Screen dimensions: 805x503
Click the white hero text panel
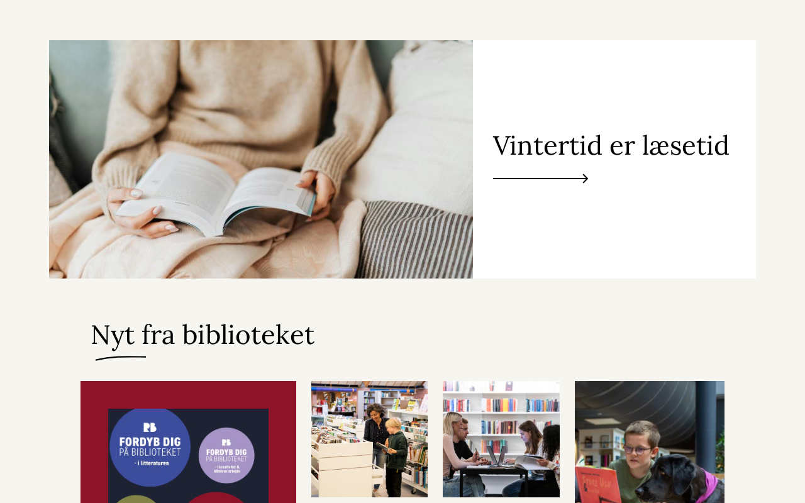[x=614, y=159]
